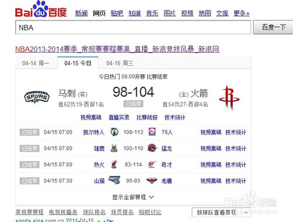Click the Houston Rockets logo
Viewport: 293px width, 222px height.
coord(229,97)
